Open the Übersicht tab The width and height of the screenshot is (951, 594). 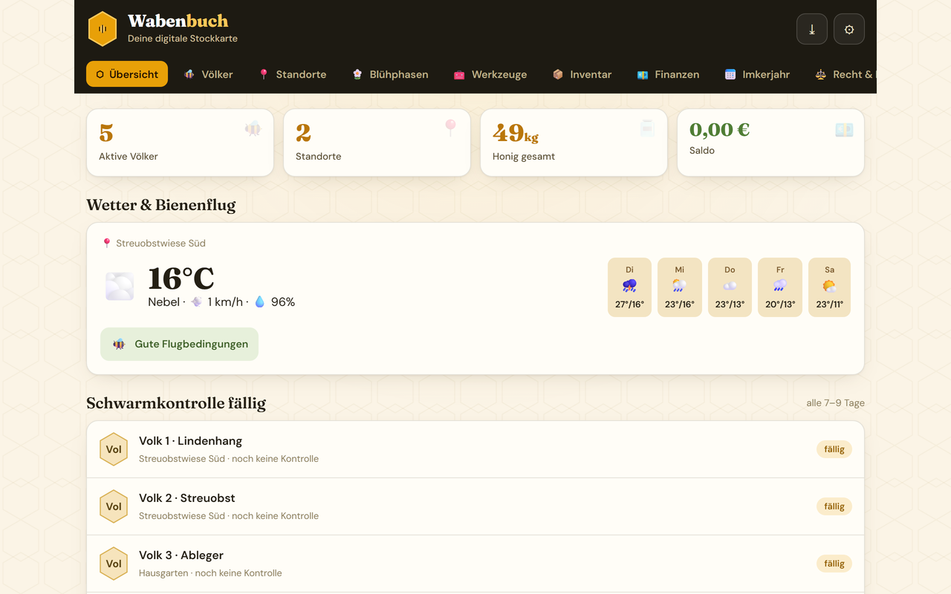[x=127, y=74]
